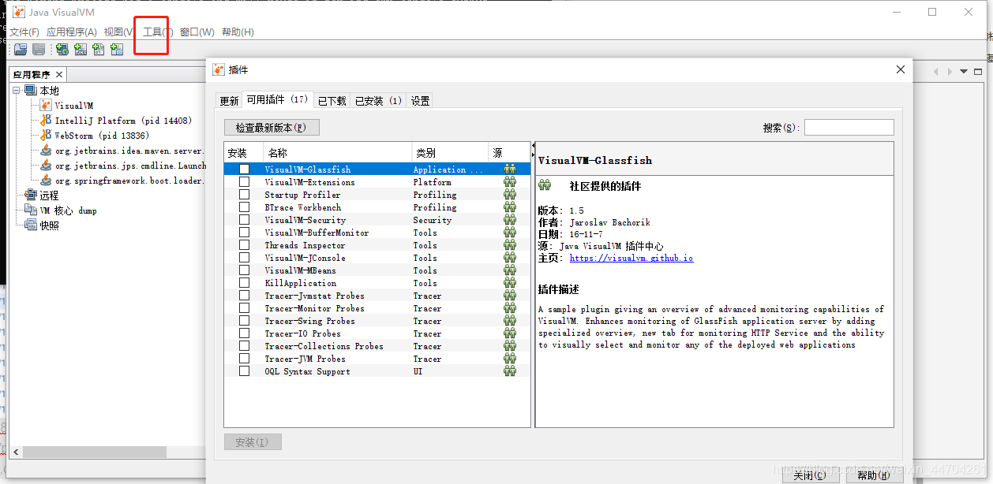Tick the VisualVM-JConsole checkbox
The width and height of the screenshot is (993, 484).
tap(245, 258)
